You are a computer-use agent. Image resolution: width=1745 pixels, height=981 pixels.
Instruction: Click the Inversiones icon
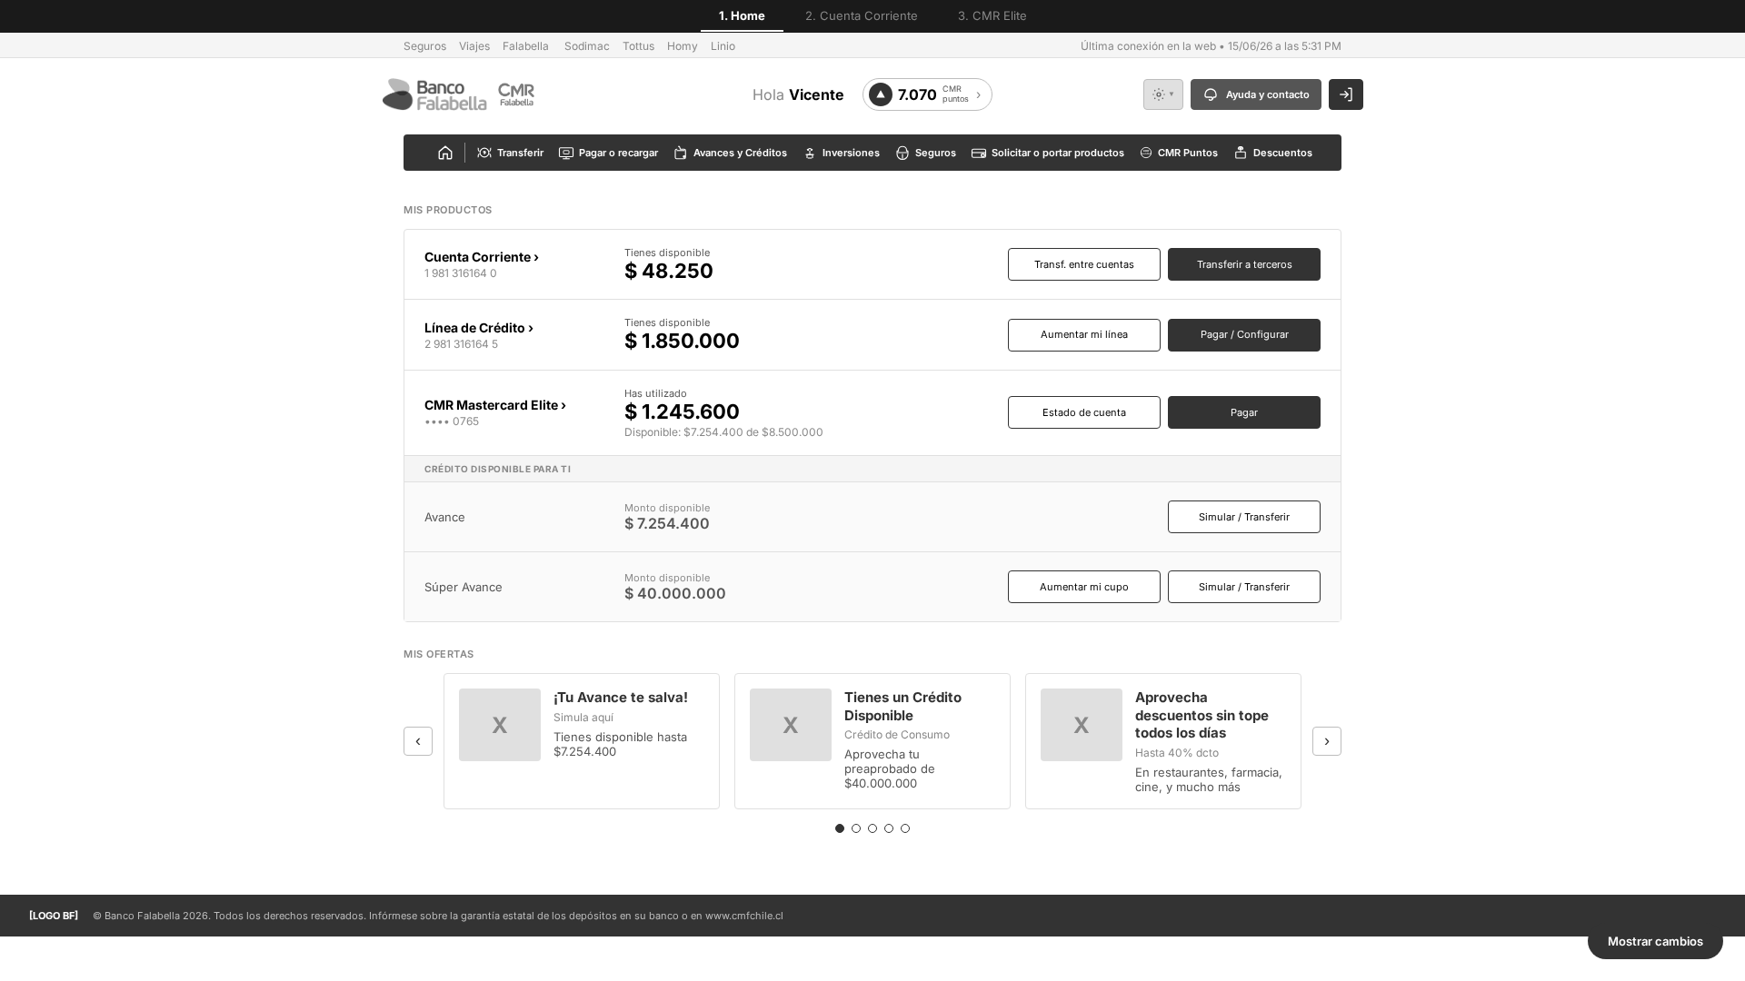(x=810, y=153)
